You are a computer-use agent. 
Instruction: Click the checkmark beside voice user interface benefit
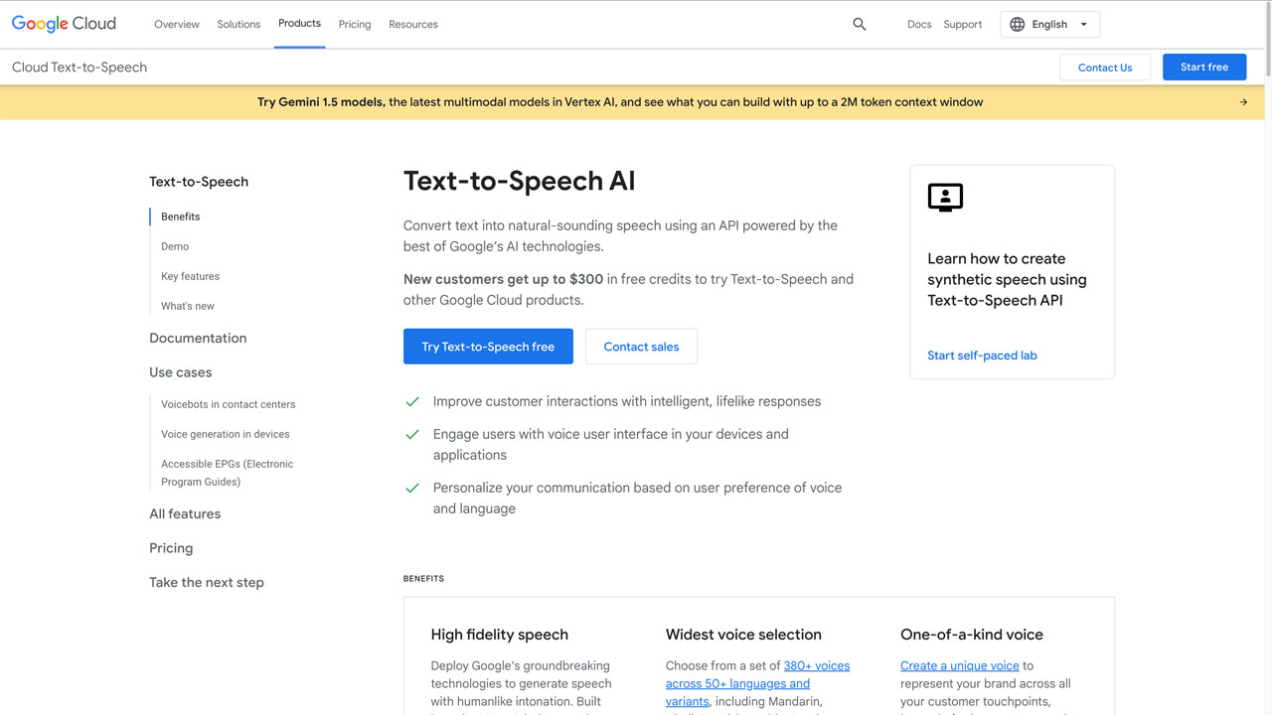(412, 434)
